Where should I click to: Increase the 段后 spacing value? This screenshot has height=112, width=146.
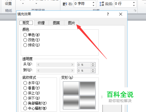134,2
